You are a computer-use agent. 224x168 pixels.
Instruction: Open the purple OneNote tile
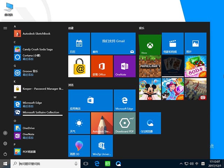[125, 66]
